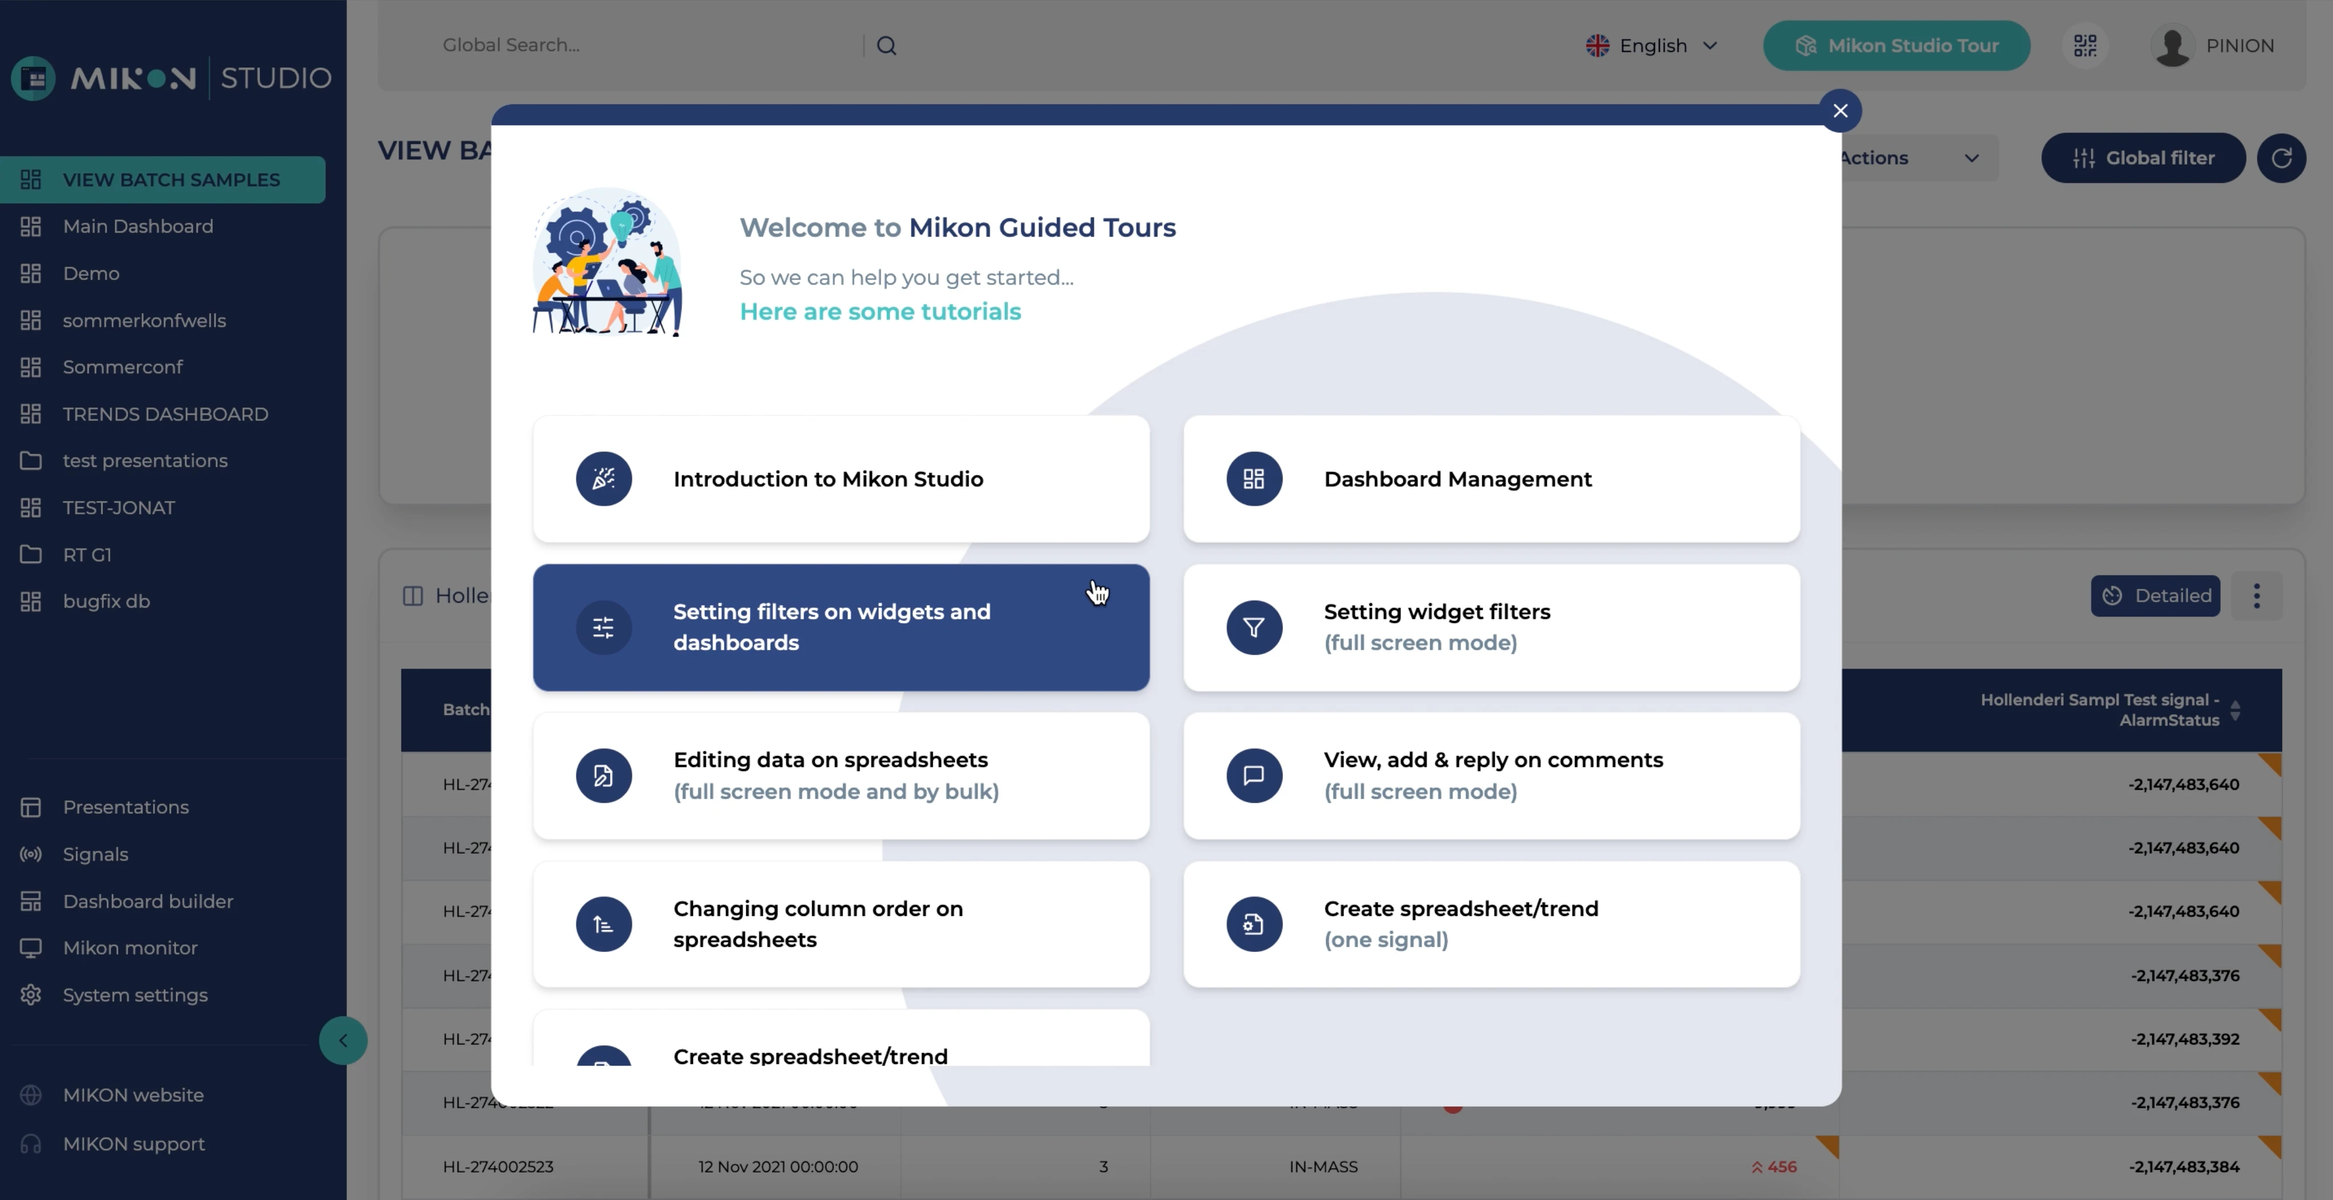Click the -2,147,483,392 AlarmStatus value

2184,1039
